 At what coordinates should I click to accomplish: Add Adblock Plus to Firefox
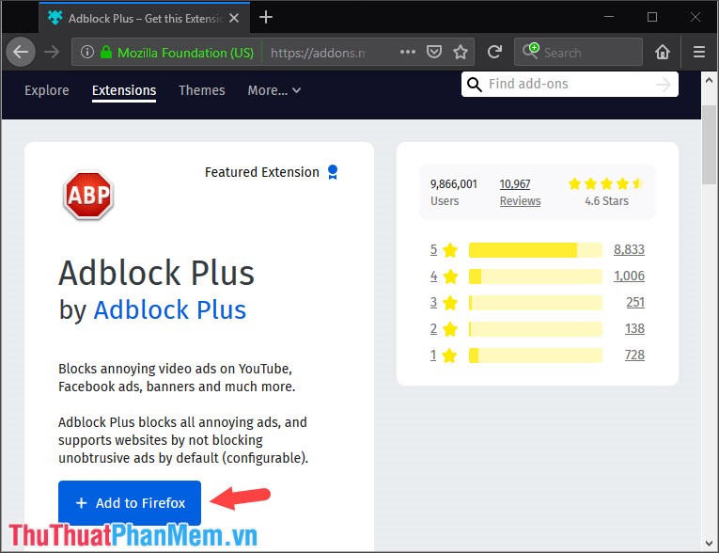(130, 503)
